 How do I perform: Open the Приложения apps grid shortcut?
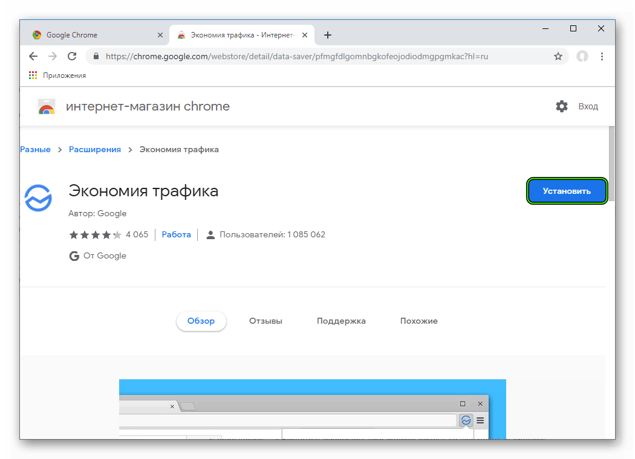pos(57,75)
